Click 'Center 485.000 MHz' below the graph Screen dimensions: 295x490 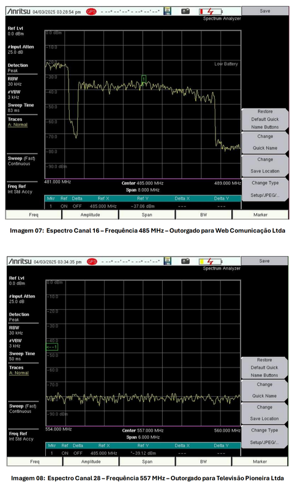click(143, 183)
